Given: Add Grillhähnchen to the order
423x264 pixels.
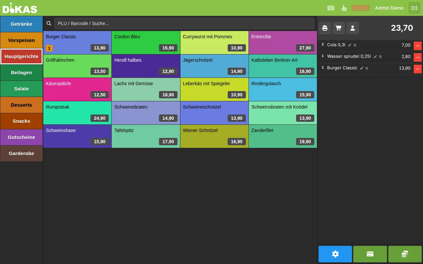Looking at the screenshot, I should (77, 66).
